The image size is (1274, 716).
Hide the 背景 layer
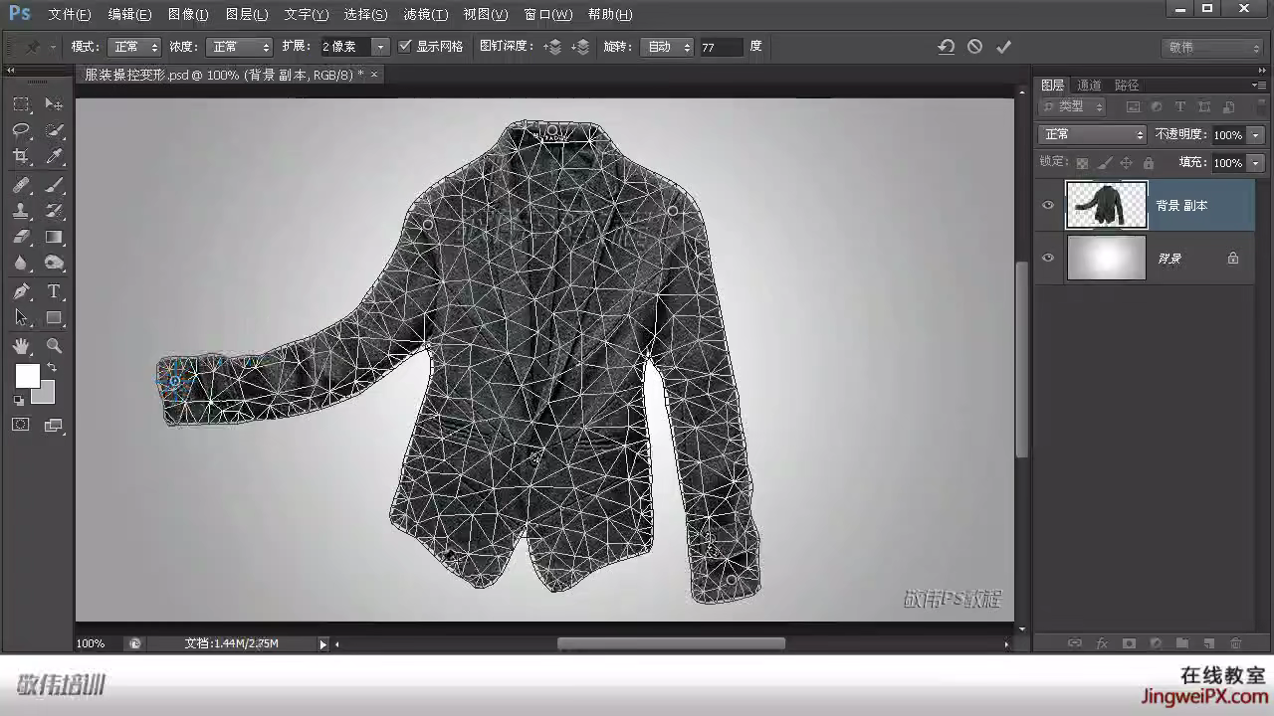1048,258
